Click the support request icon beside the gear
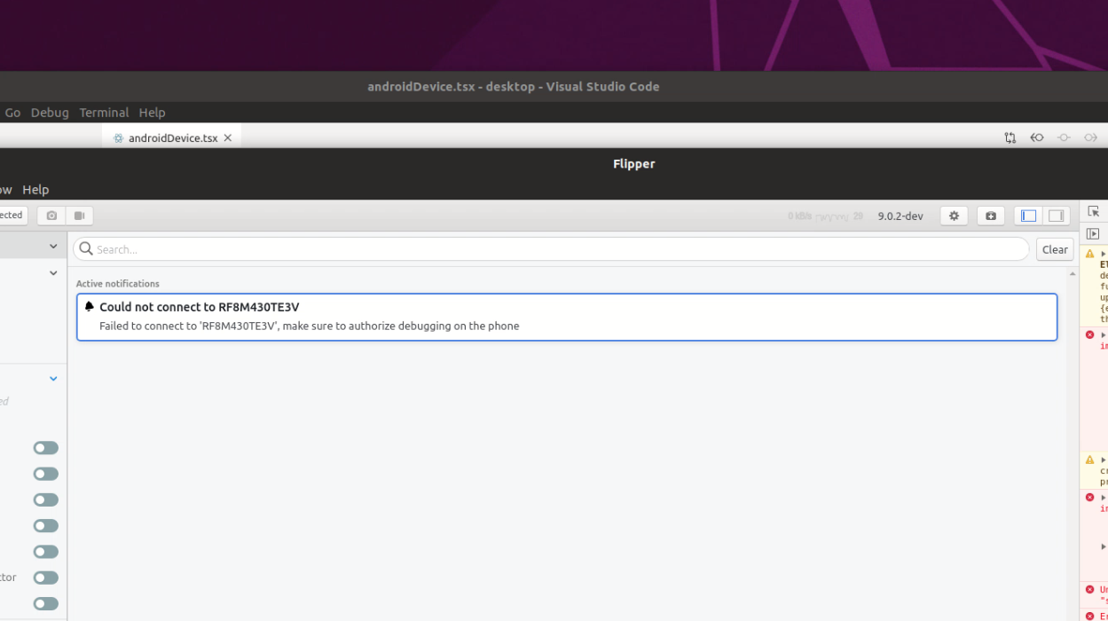Screen dimensions: 1108x621 pos(991,216)
